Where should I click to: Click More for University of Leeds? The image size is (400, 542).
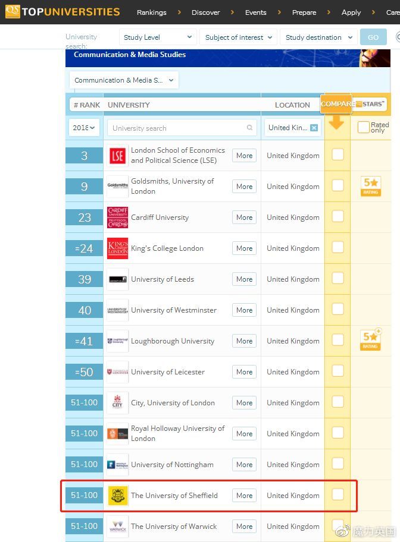244,279
